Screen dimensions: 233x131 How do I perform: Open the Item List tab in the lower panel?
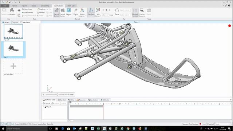[x=62, y=100]
